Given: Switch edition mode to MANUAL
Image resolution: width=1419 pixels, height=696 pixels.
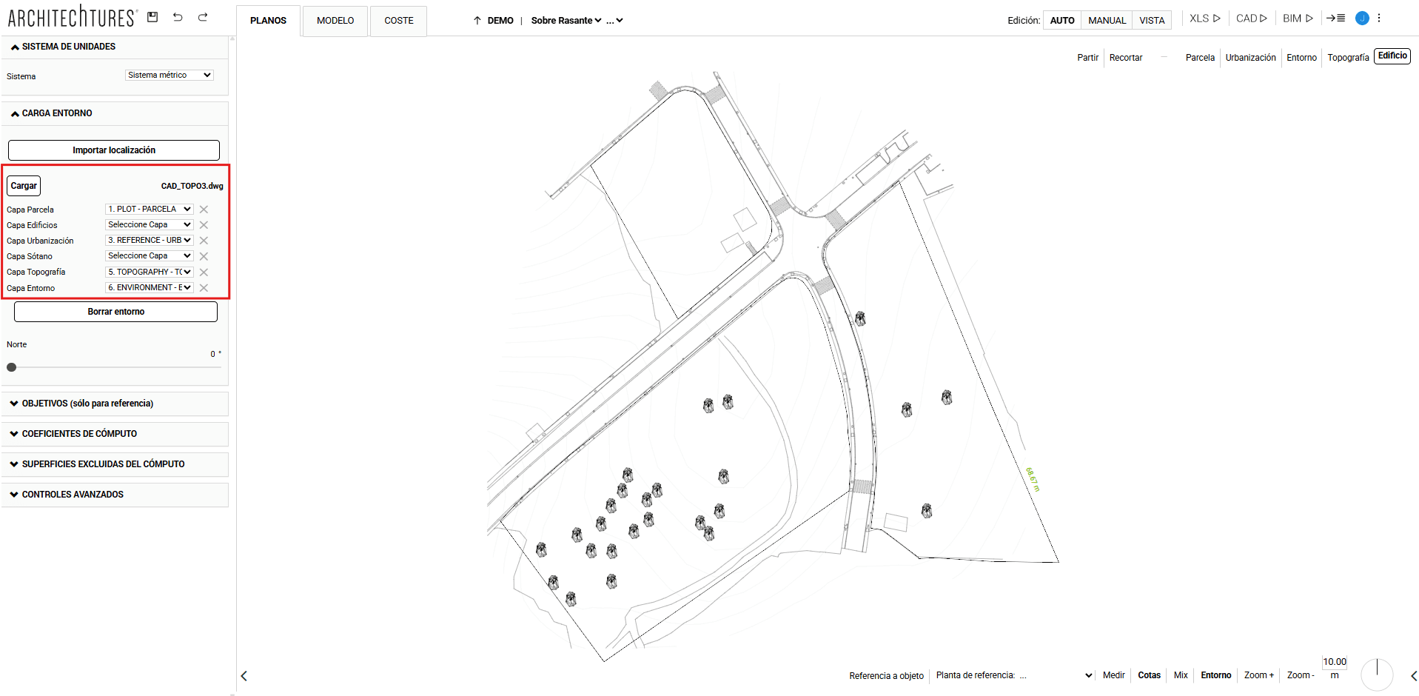Looking at the screenshot, I should [x=1107, y=20].
